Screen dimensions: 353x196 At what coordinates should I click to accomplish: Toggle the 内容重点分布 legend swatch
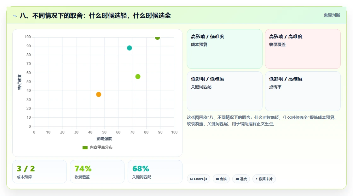85,147
